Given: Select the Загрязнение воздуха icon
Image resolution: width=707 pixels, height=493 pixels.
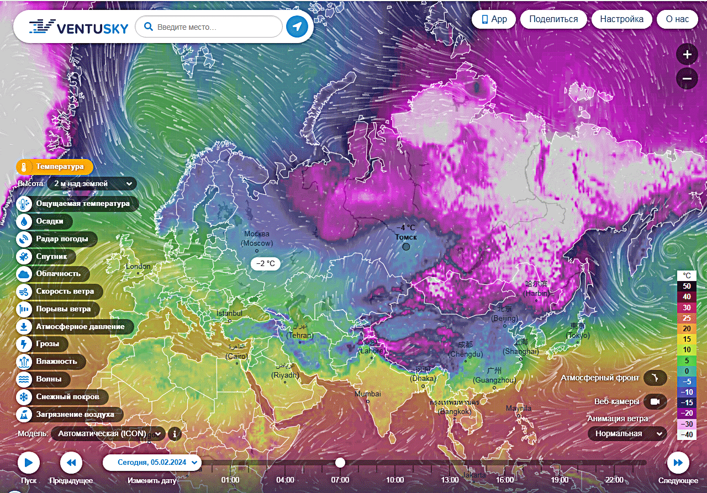Looking at the screenshot, I should (x=24, y=414).
